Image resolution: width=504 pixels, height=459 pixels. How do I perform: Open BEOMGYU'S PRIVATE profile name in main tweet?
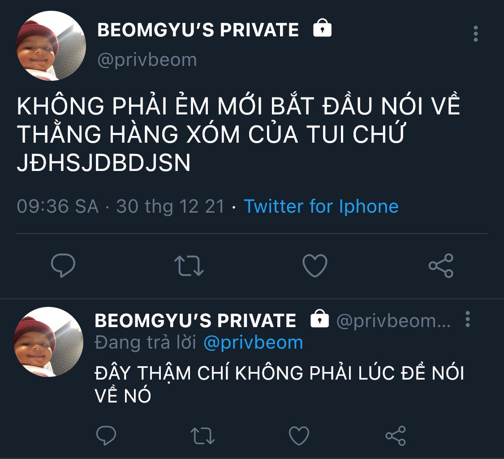[198, 30]
